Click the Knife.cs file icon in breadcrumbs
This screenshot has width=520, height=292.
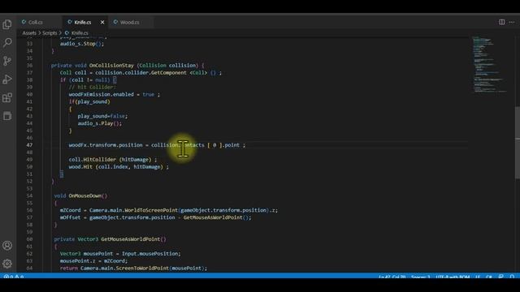pyautogui.click(x=67, y=32)
